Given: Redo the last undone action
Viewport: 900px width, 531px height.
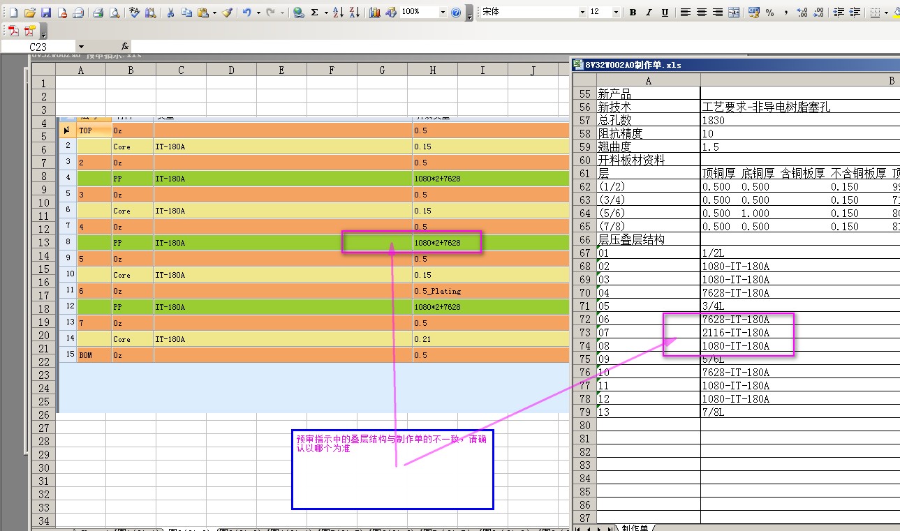Looking at the screenshot, I should [271, 13].
